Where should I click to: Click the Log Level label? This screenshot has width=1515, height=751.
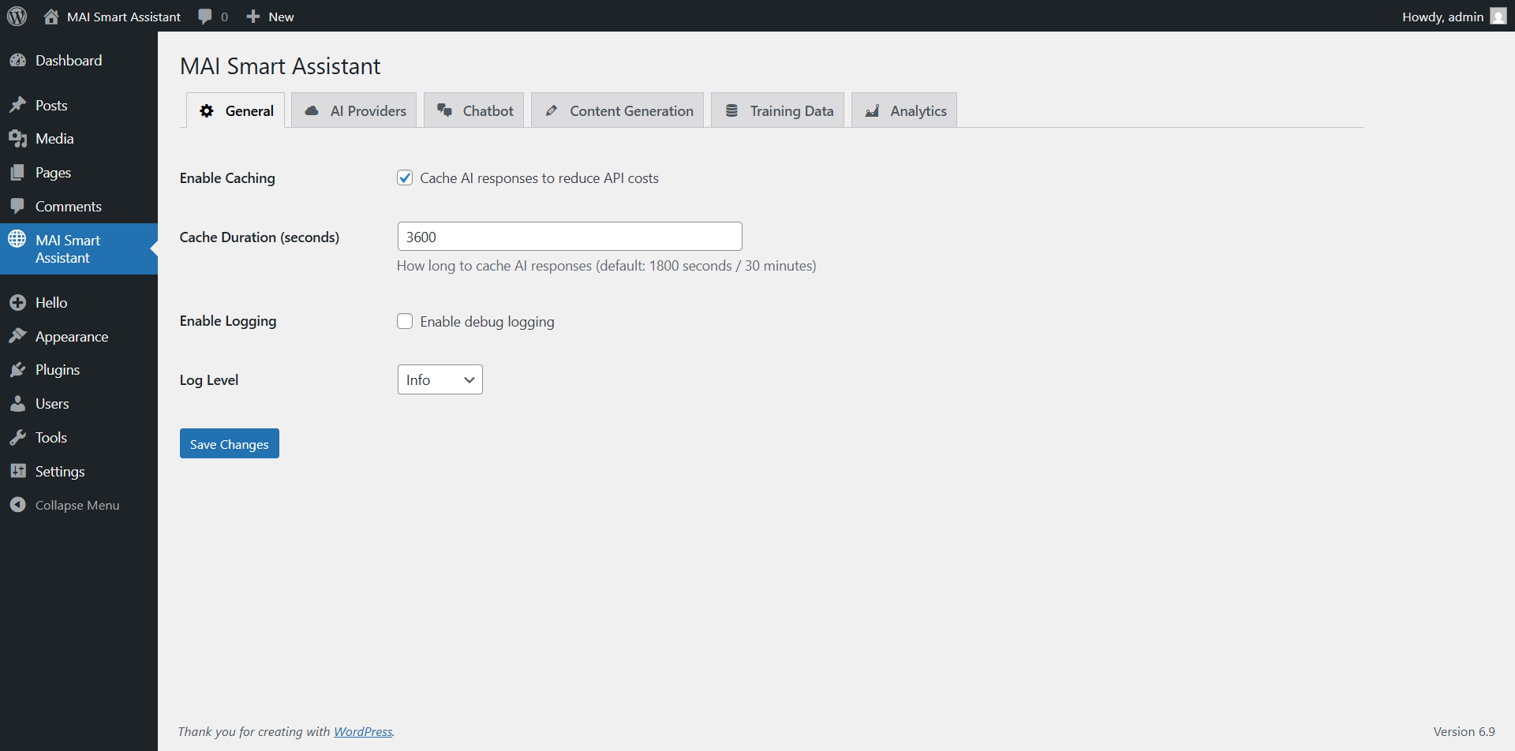[x=209, y=380]
